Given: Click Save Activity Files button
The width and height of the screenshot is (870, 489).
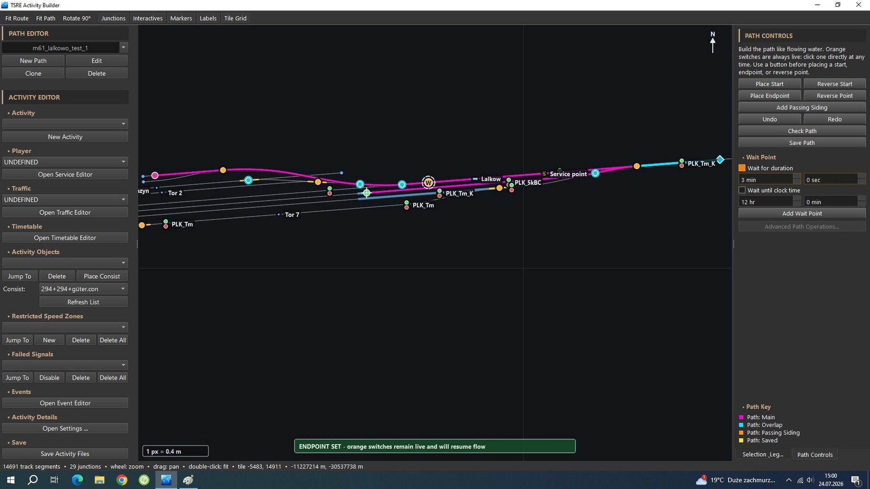Looking at the screenshot, I should [65, 454].
